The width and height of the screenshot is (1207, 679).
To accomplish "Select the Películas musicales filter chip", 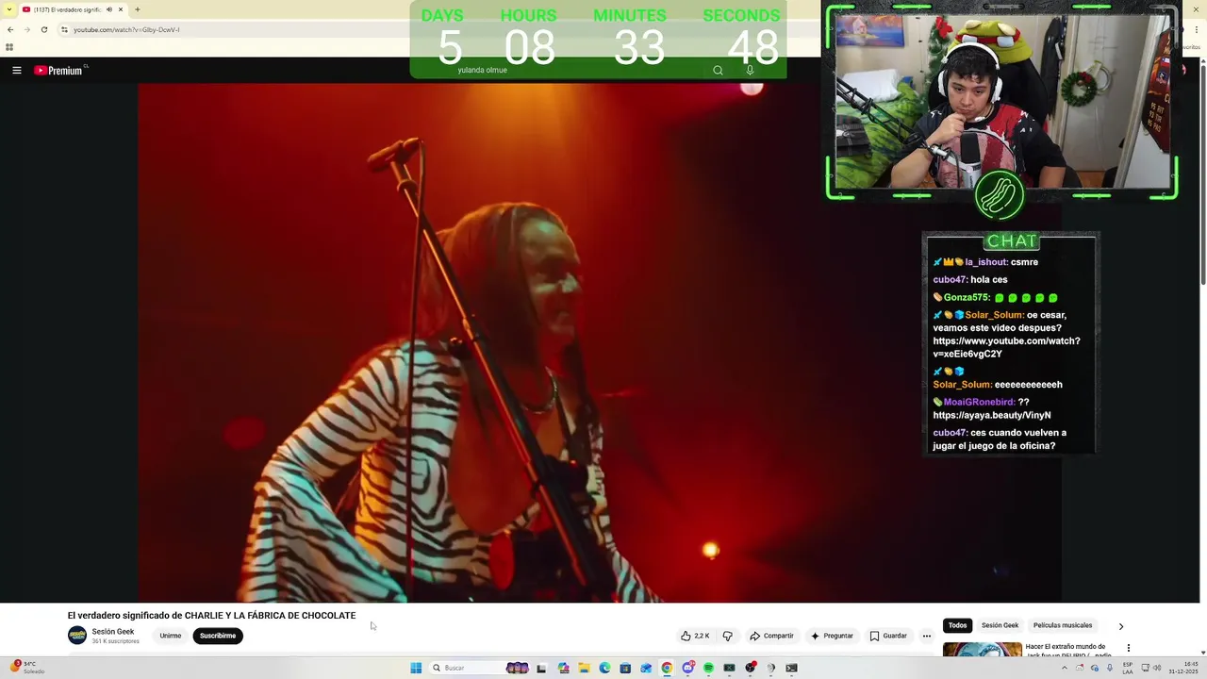I will pyautogui.click(x=1063, y=625).
